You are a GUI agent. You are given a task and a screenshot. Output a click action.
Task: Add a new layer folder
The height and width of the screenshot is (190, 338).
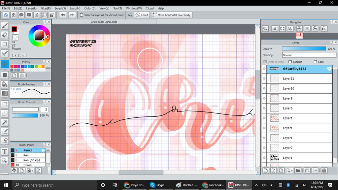coord(298,171)
